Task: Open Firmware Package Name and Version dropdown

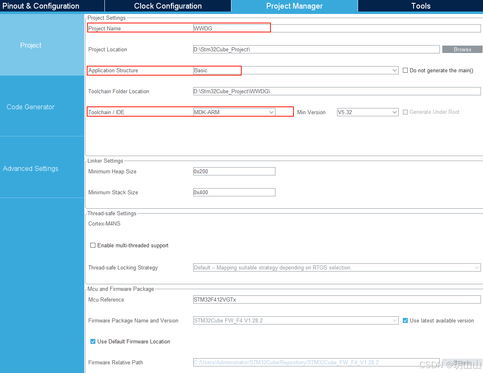Action: (296, 320)
